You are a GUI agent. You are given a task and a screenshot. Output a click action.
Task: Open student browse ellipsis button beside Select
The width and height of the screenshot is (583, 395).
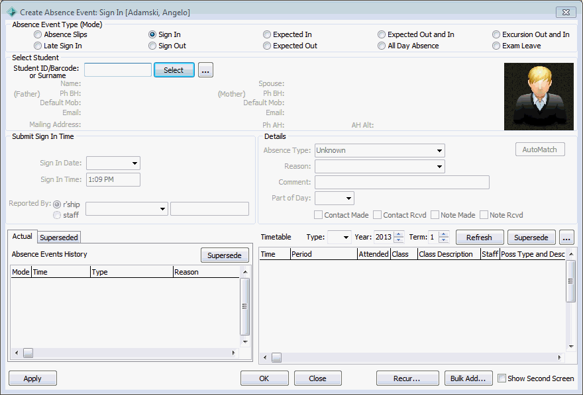(x=205, y=69)
